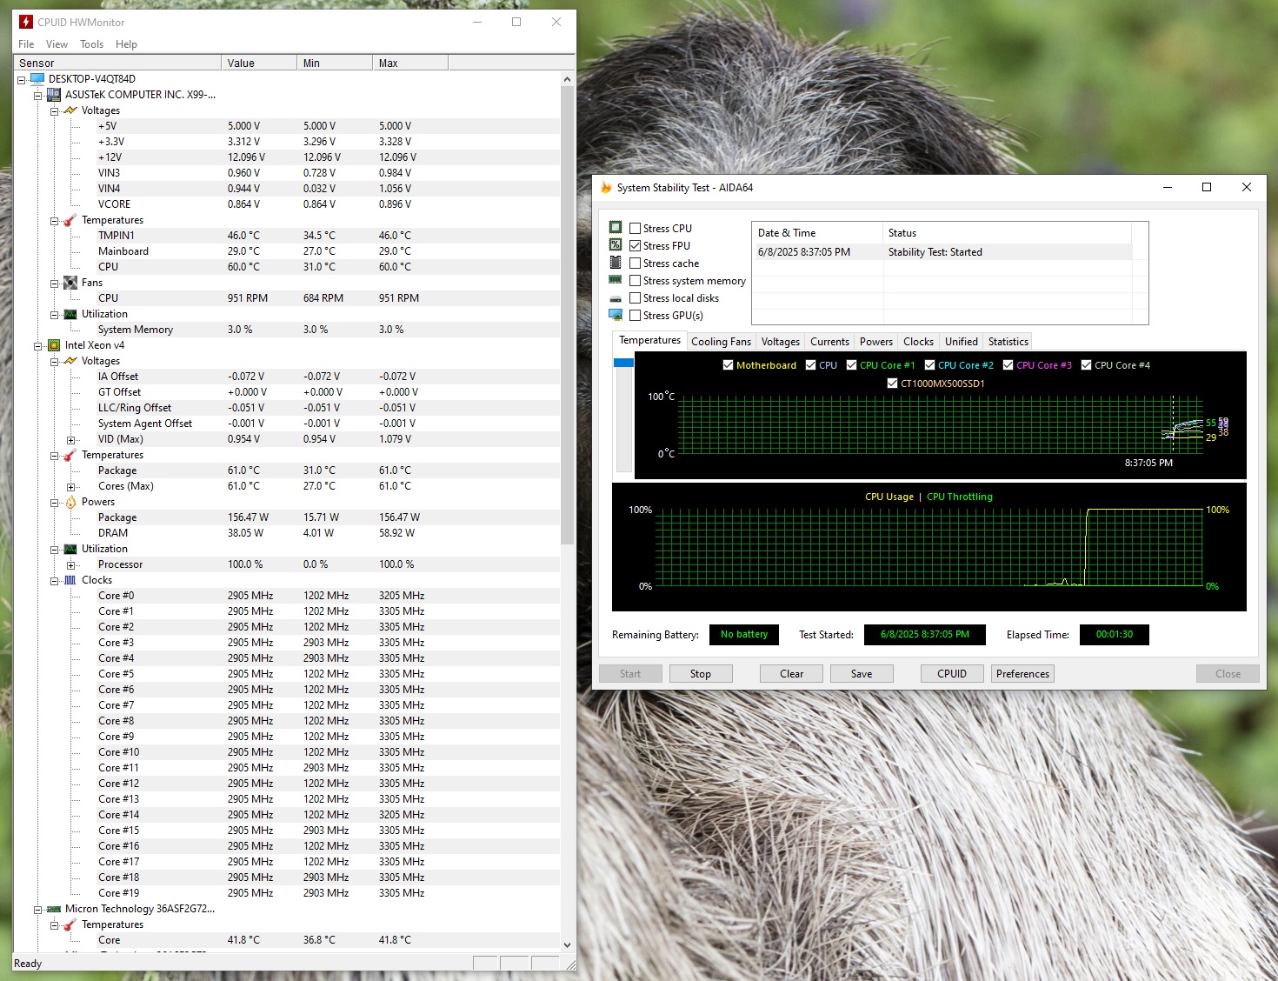1278x981 pixels.
Task: Expand the Cores (Max) temperature row
Action: click(71, 487)
